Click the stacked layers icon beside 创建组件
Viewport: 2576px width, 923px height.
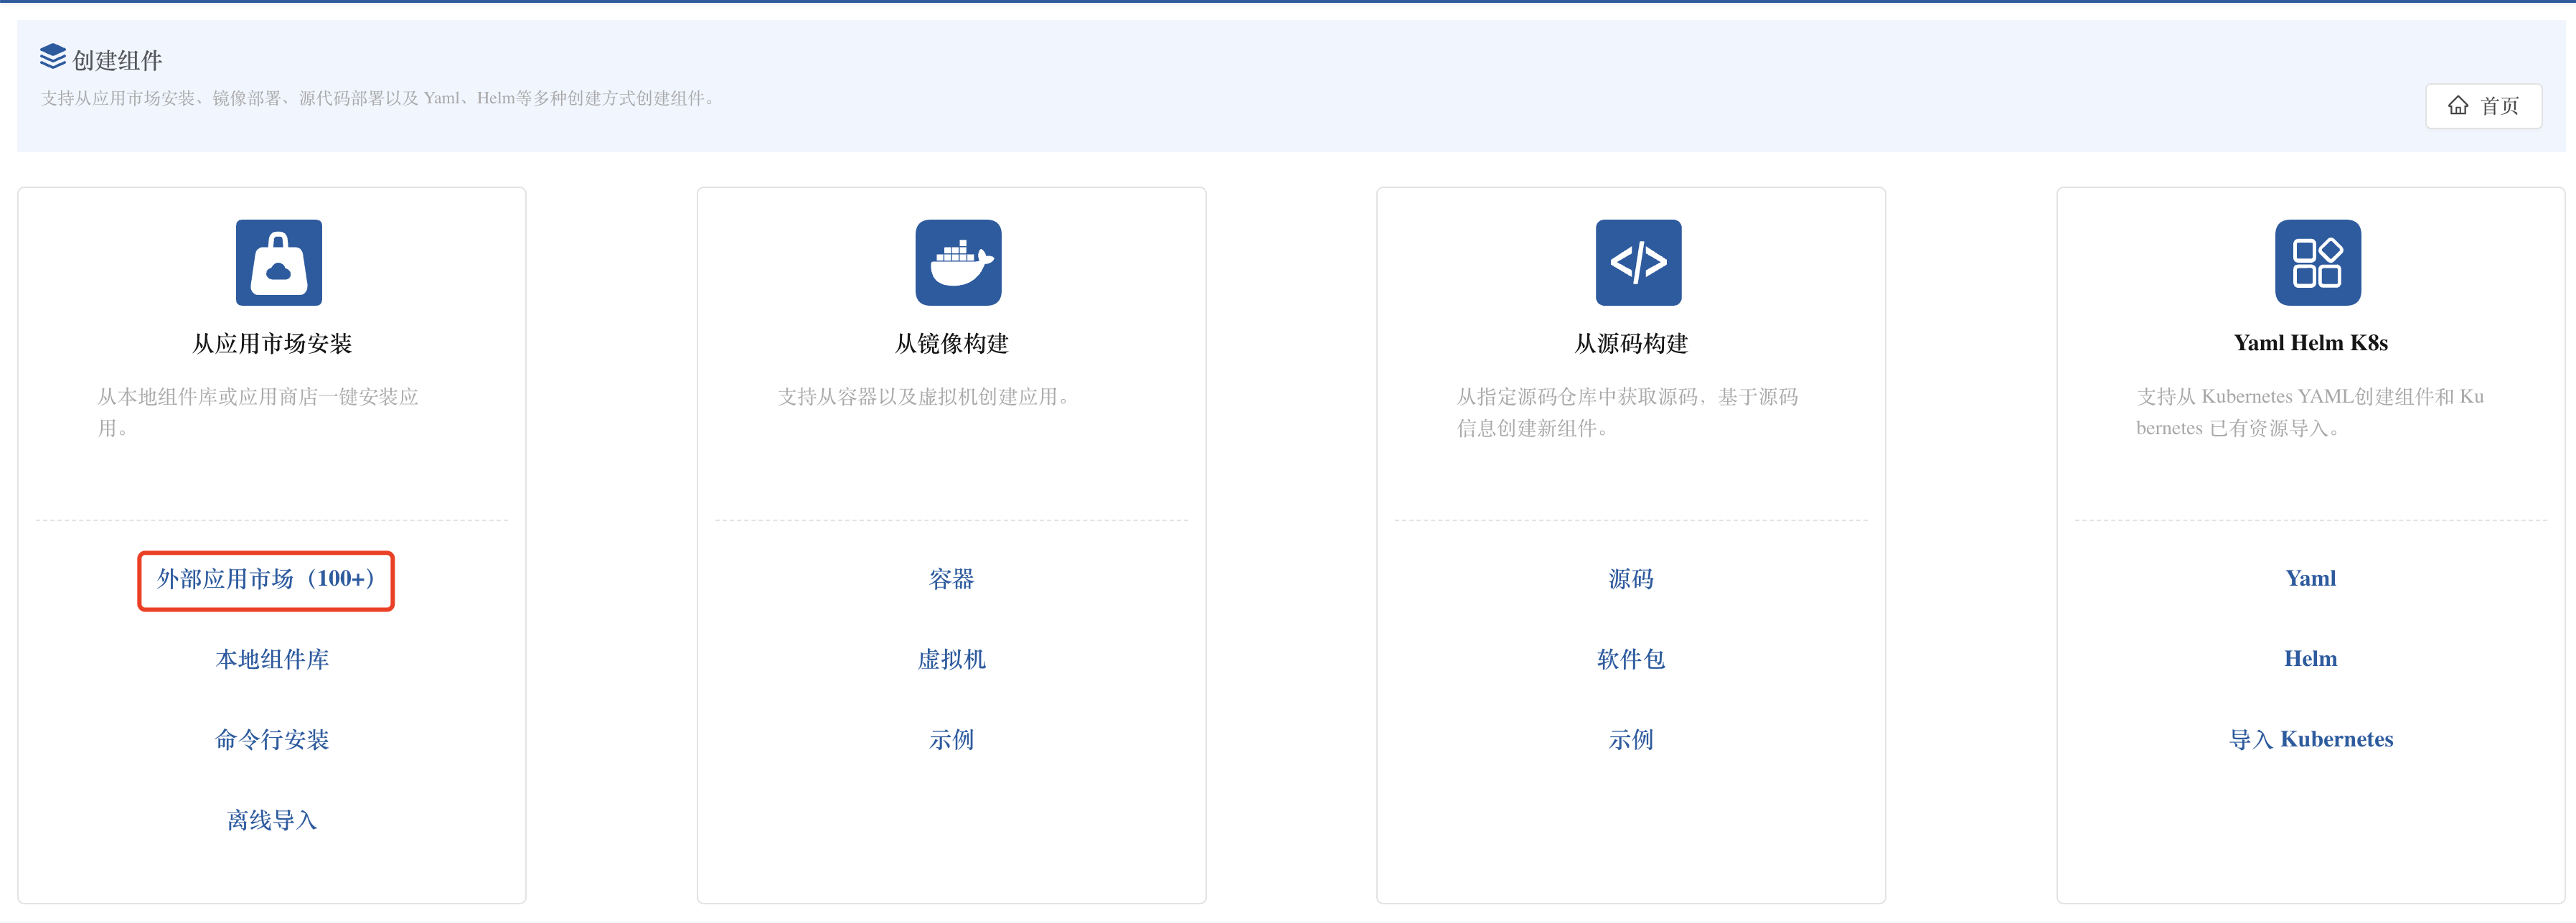pyautogui.click(x=53, y=57)
